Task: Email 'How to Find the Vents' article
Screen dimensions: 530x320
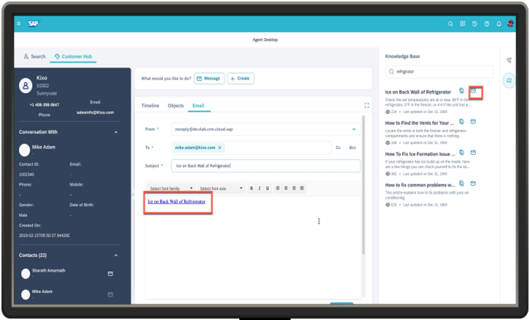Action: pos(473,122)
